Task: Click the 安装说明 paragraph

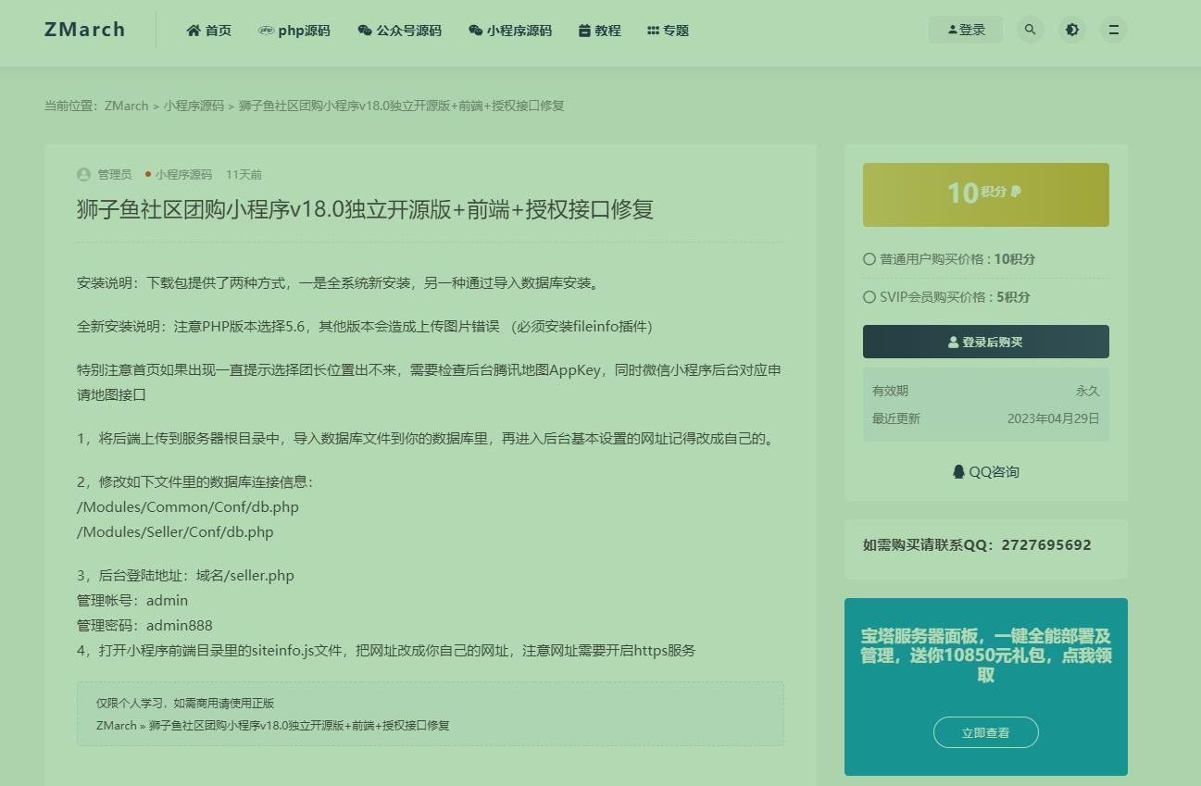Action: point(341,283)
